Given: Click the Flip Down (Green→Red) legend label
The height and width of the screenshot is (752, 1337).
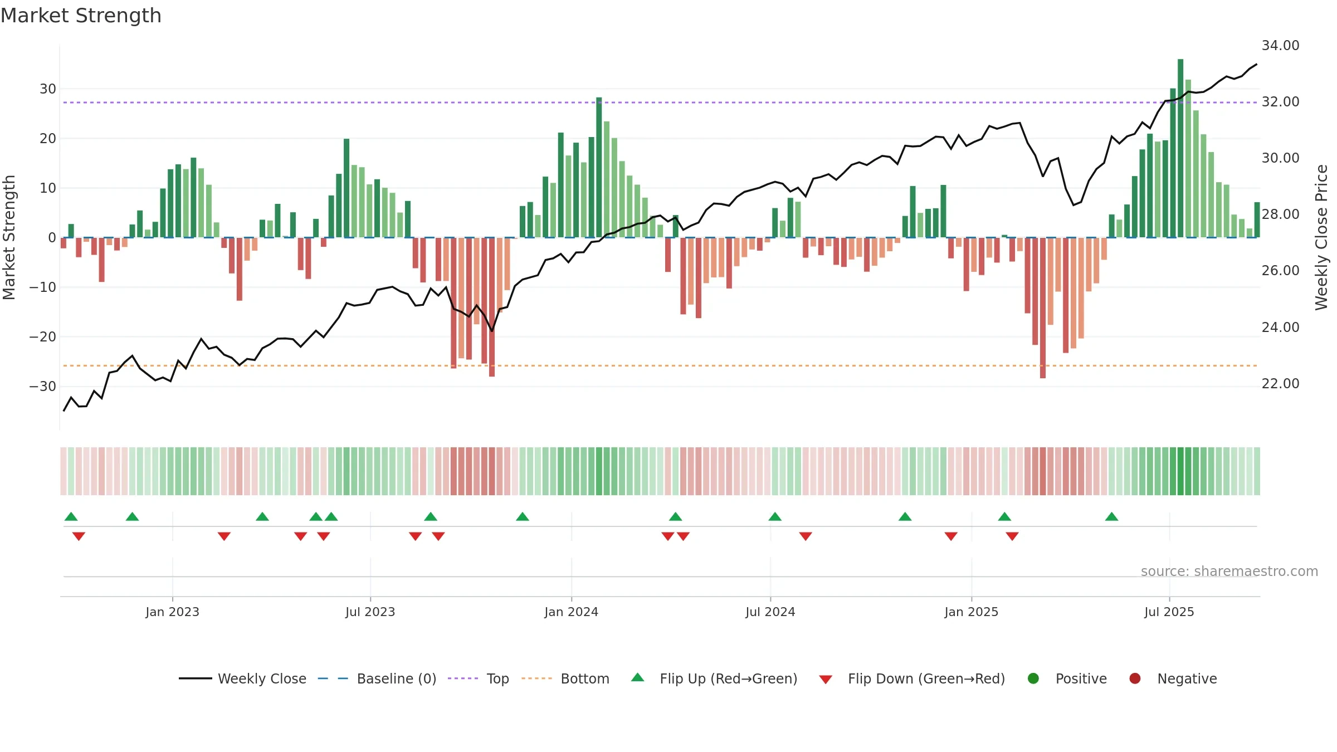Looking at the screenshot, I should point(926,678).
